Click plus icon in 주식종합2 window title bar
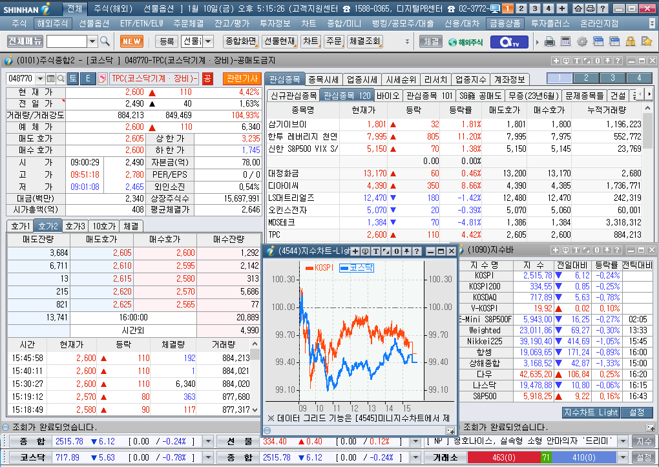Screen dimensions: 659x467 tap(556, 61)
